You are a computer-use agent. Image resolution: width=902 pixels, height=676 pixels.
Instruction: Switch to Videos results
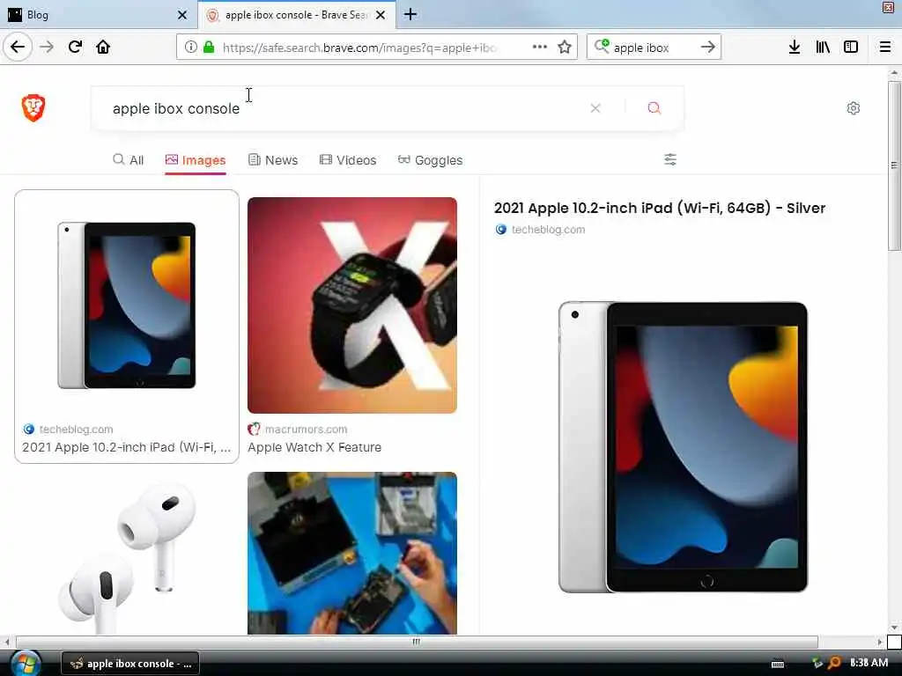pos(348,160)
